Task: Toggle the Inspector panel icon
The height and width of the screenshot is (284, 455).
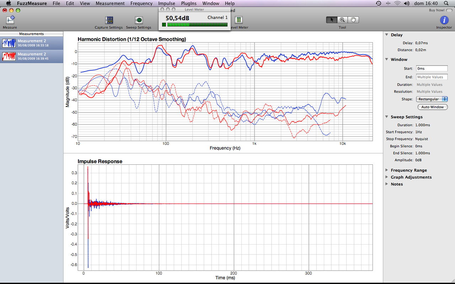Action: [x=444, y=20]
